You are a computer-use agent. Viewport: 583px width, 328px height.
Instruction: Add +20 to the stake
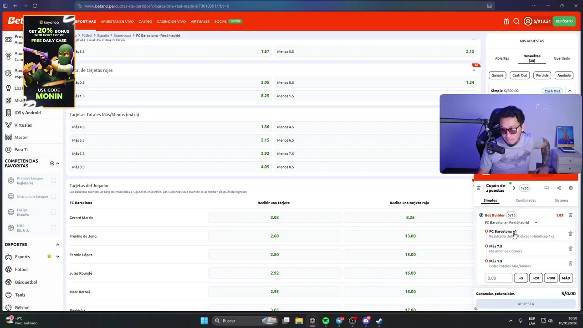[536, 278]
